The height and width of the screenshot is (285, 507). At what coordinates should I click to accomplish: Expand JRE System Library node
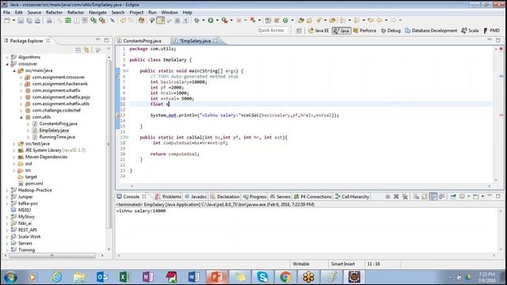click(x=14, y=150)
